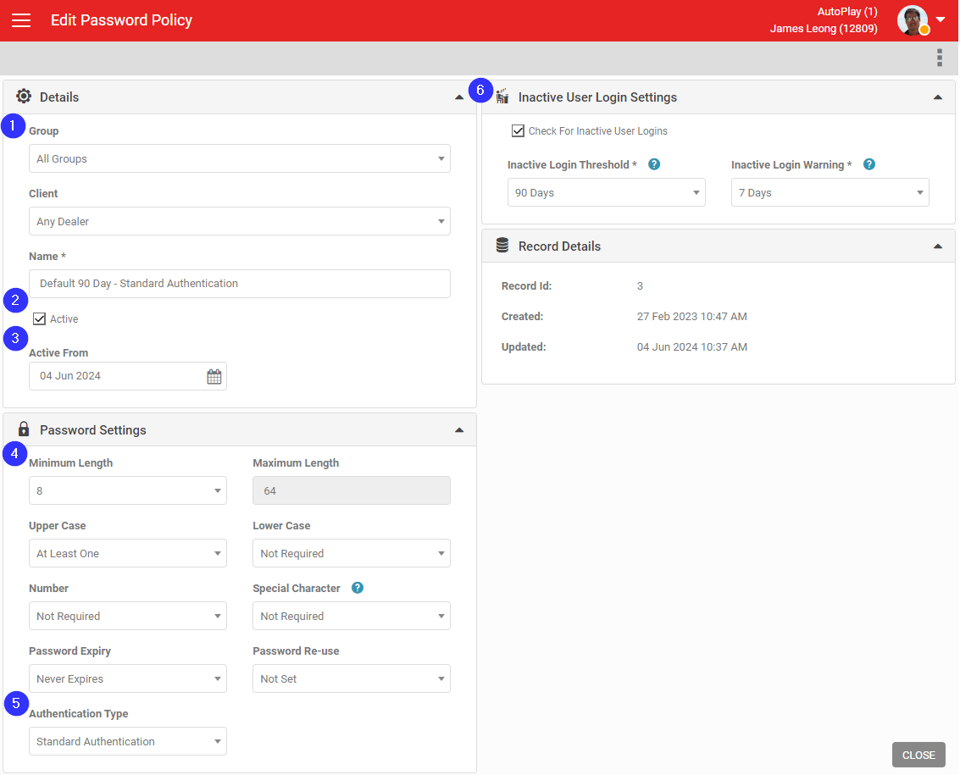Image resolution: width=960 pixels, height=775 pixels.
Task: Open the Special Character dropdown
Action: tap(352, 616)
